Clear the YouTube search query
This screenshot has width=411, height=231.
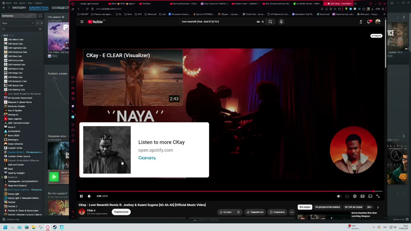263,22
